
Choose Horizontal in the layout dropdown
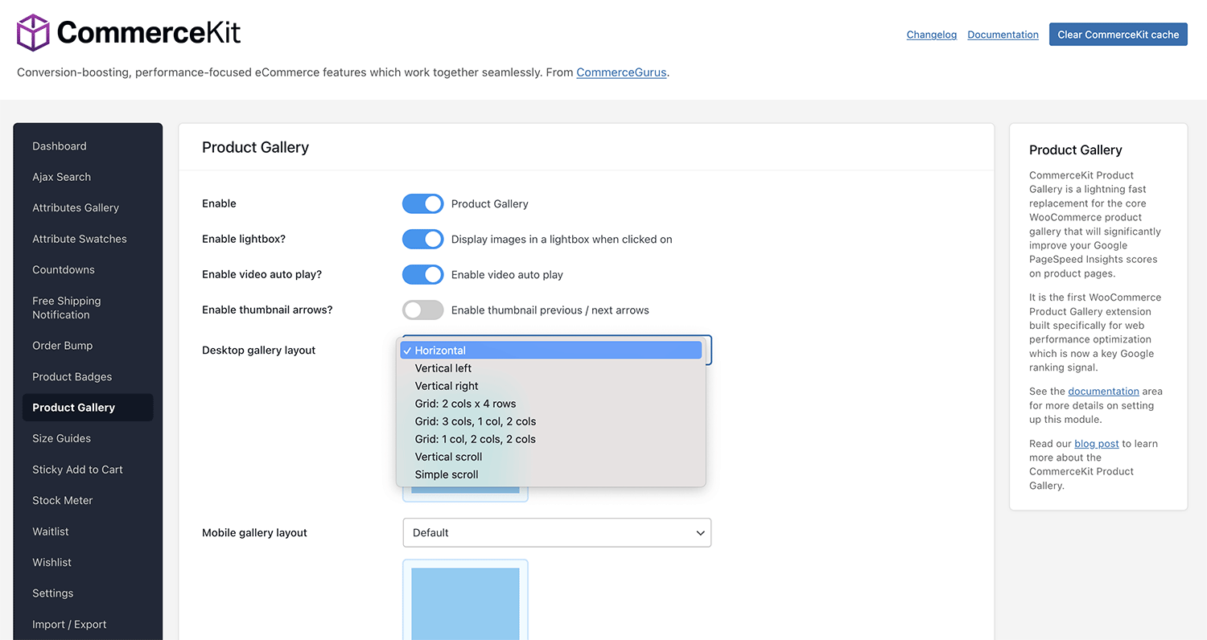pos(551,351)
